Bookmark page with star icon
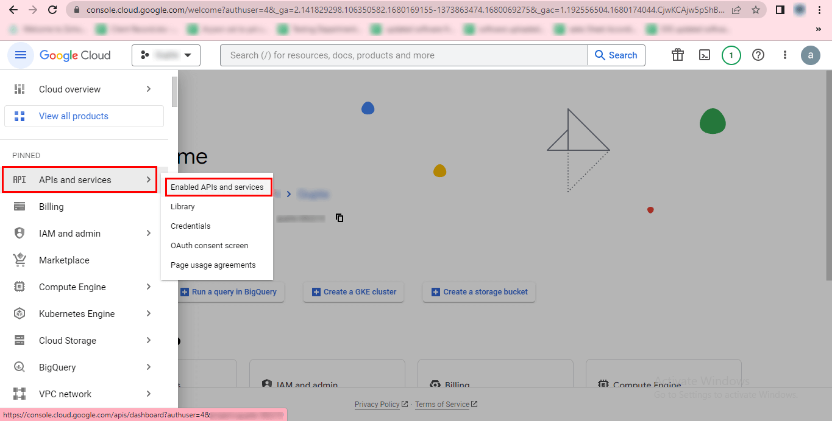Image resolution: width=832 pixels, height=421 pixels. tap(756, 10)
